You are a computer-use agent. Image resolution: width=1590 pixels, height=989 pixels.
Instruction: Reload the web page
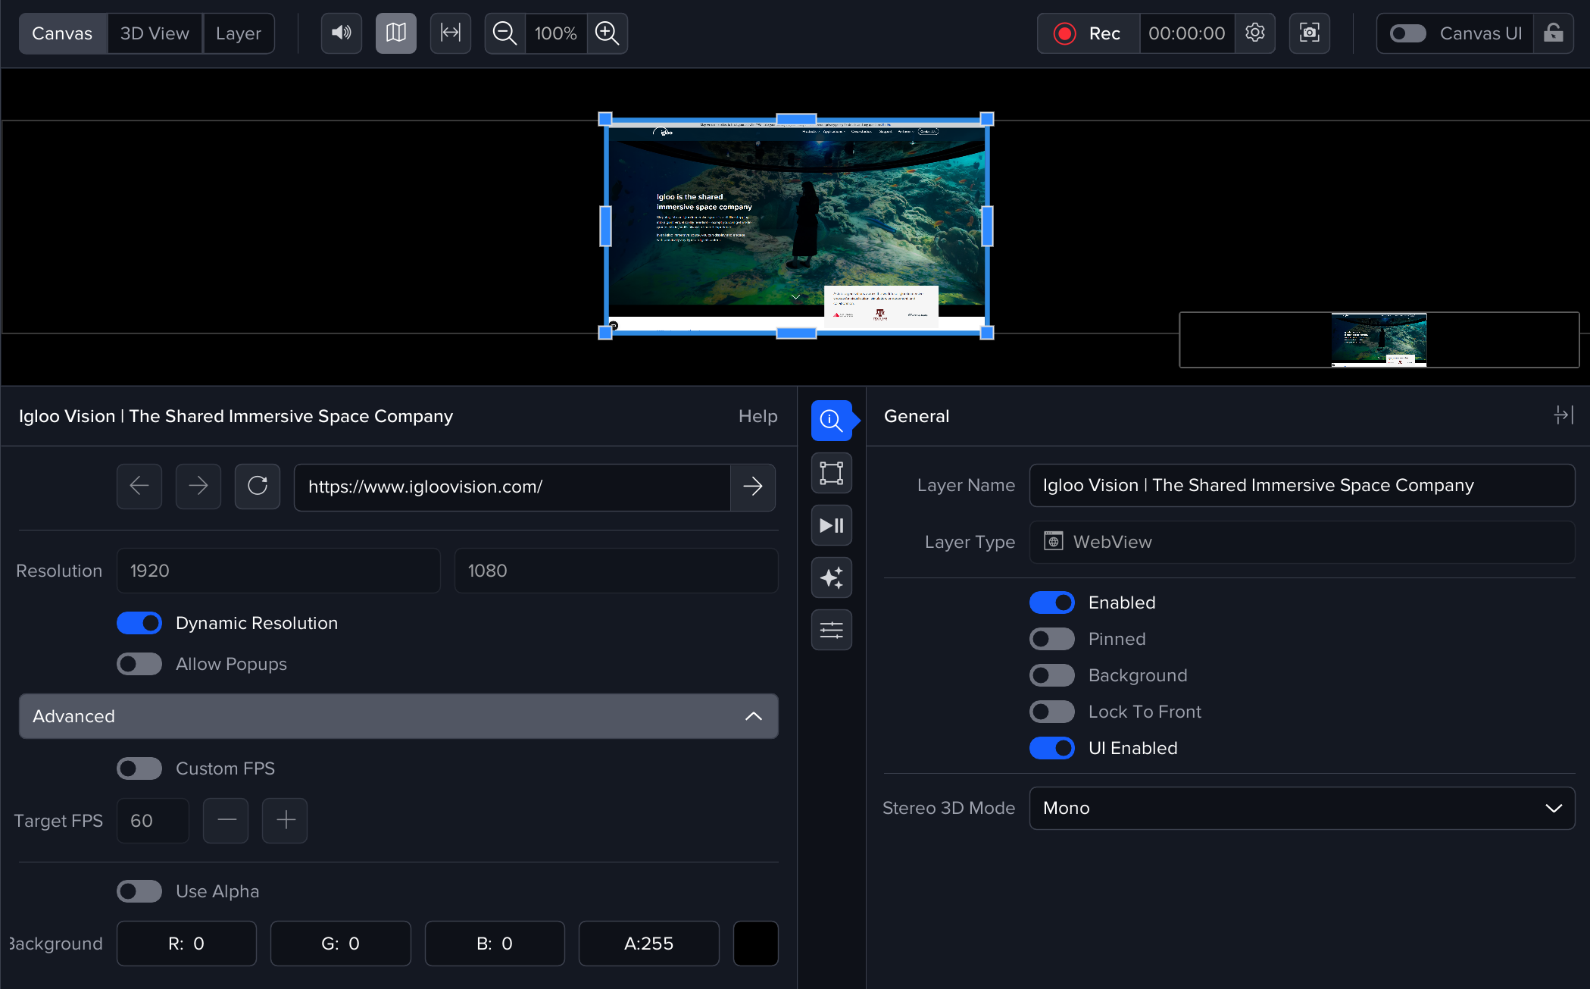coord(258,486)
